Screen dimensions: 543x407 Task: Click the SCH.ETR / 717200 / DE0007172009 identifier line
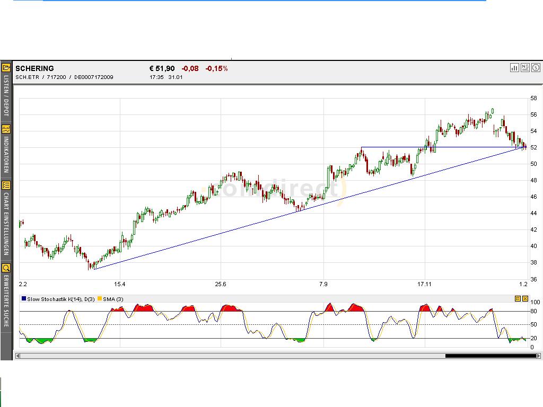click(64, 77)
